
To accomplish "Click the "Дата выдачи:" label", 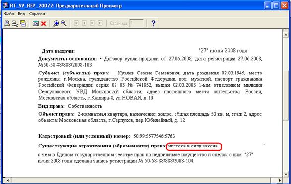I will coord(58,51).
